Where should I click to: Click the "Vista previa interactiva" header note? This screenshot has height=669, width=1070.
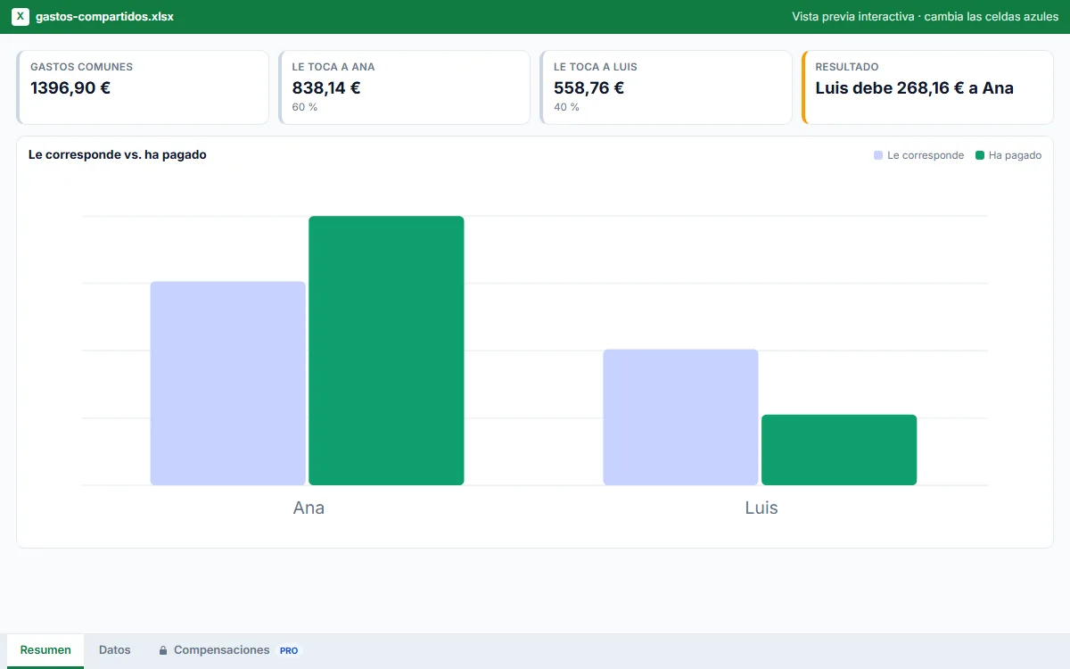coord(925,17)
